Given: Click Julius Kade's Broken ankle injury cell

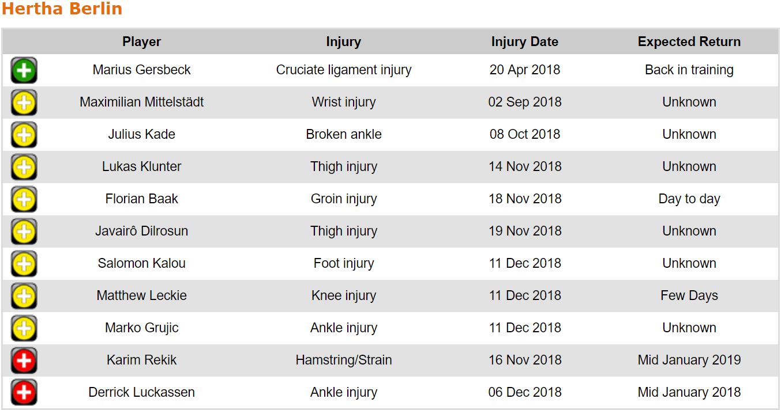Looking at the screenshot, I should pos(343,134).
